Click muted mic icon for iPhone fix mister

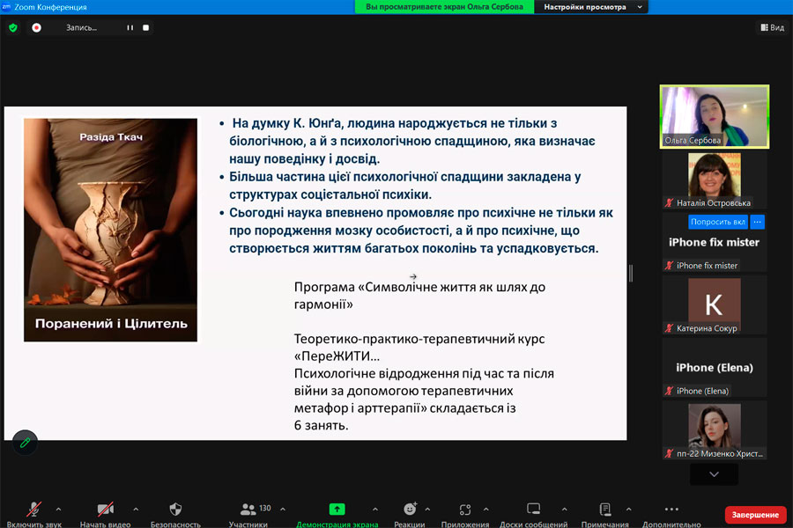[669, 266]
